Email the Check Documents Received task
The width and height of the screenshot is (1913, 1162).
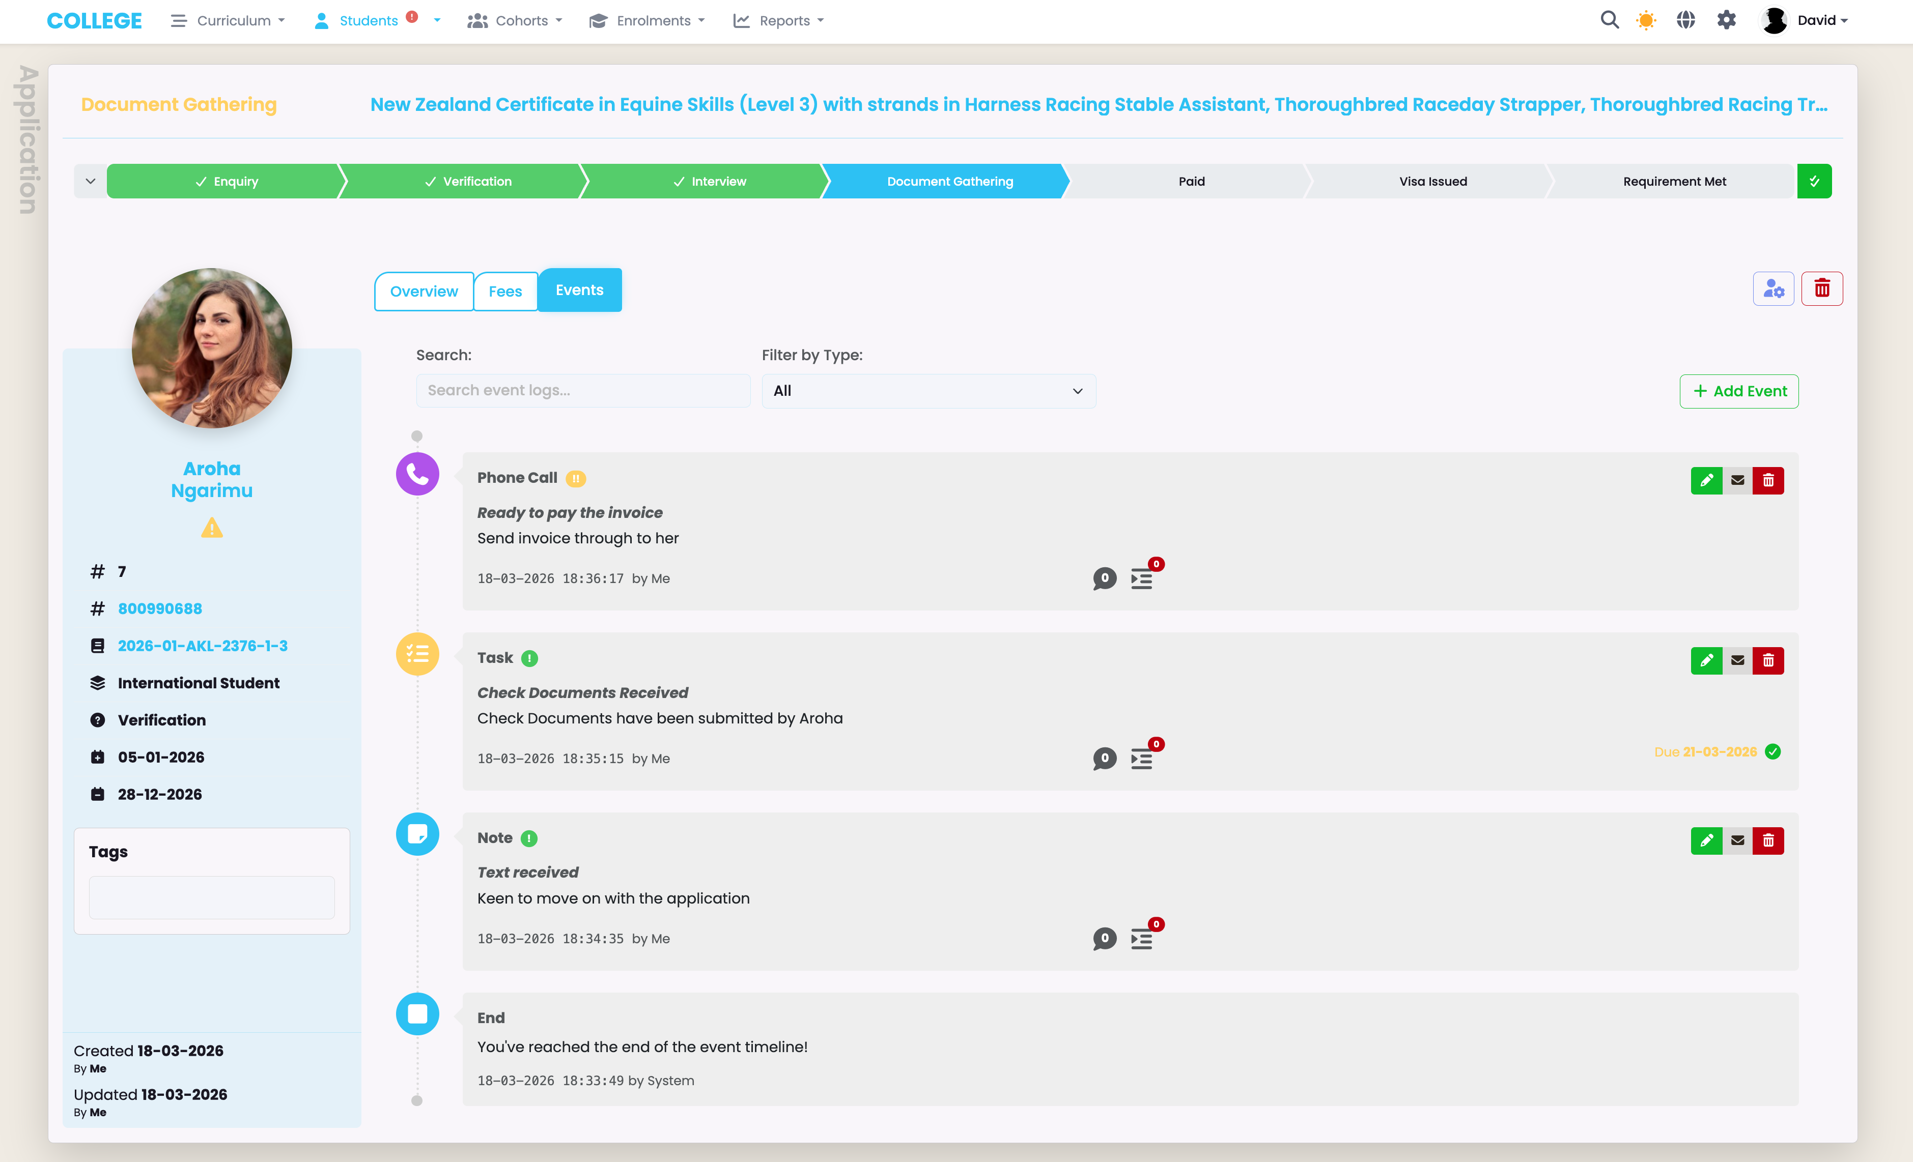coord(1738,660)
